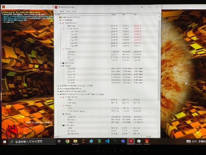
Task: Open Microsoft Teams from the taskbar
Action: coord(123,141)
